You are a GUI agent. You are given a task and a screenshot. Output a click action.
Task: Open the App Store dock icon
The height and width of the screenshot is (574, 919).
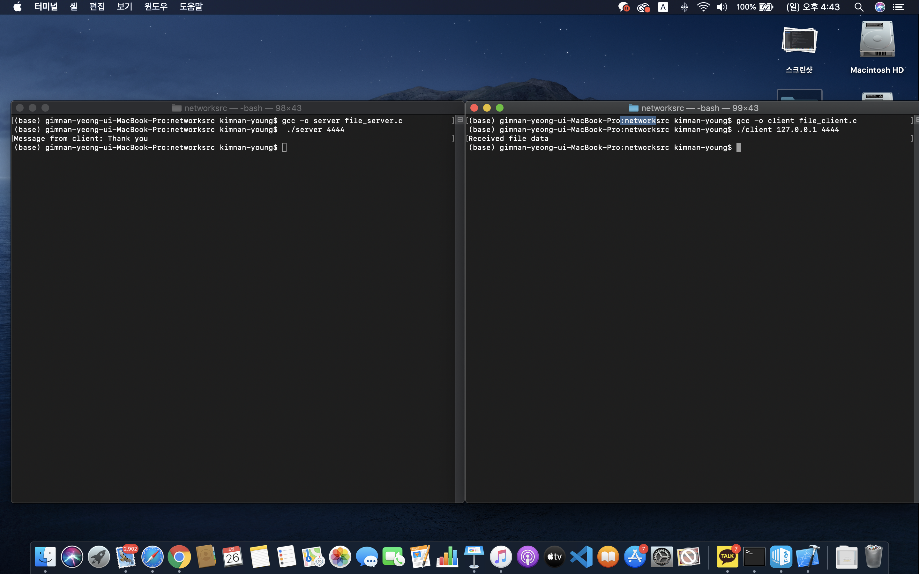635,556
